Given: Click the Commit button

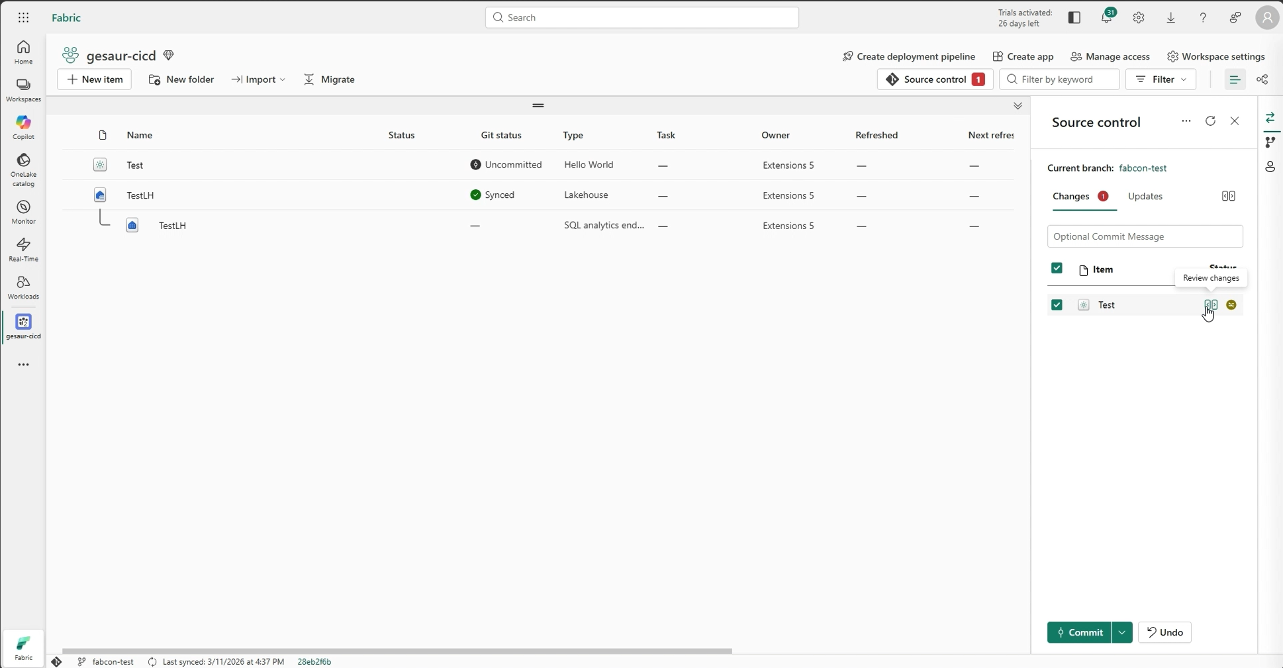Looking at the screenshot, I should tap(1080, 633).
